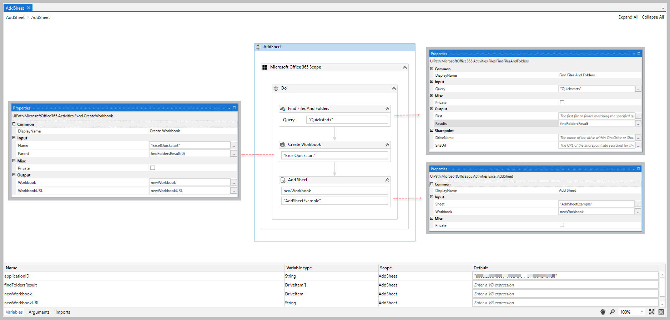This screenshot has width=670, height=320.
Task: Close the AddSheet tab with X
Action: pyautogui.click(x=29, y=8)
